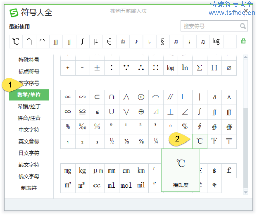Viewport: 257px width, 215px height.
Task: Select the ‰ per mille symbol
Action: click(x=82, y=126)
